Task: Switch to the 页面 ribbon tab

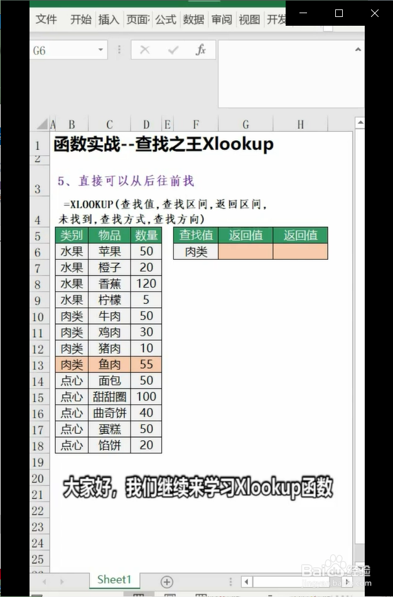Action: tap(138, 19)
